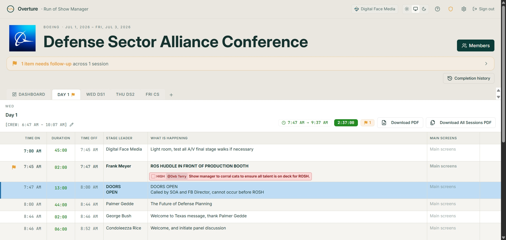The image size is (506, 240).
Task: Click the inner panel scroll down arrow
Action: click(x=498, y=97)
